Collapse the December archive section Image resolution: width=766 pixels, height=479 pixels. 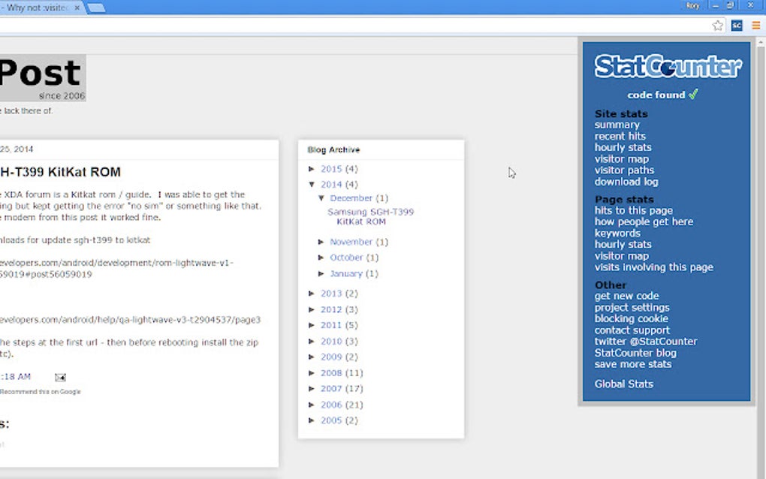(321, 197)
